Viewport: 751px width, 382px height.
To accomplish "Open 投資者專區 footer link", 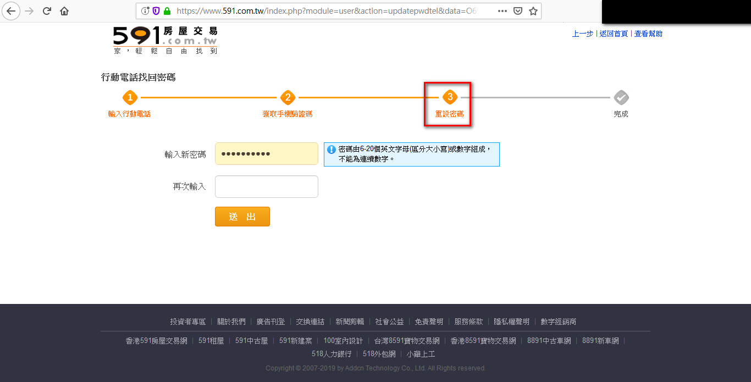I will click(188, 322).
